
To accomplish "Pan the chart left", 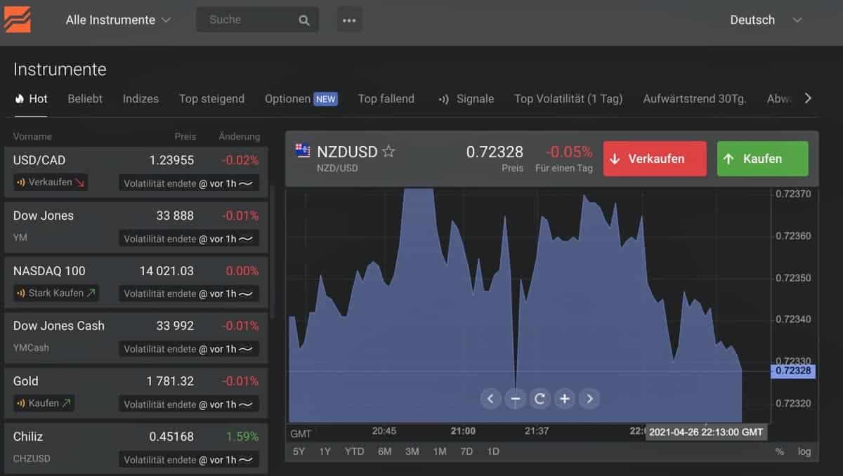I will tap(490, 399).
